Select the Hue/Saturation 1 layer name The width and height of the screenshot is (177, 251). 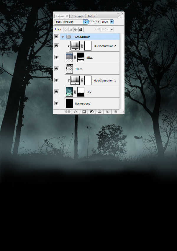click(105, 81)
